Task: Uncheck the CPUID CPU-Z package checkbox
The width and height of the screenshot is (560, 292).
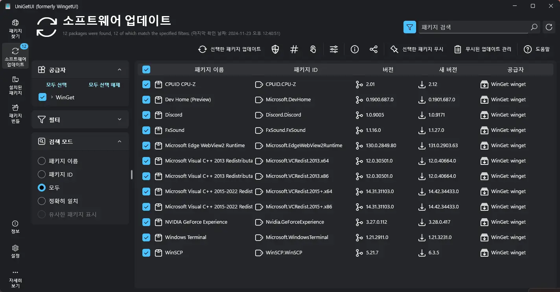Action: [x=146, y=84]
